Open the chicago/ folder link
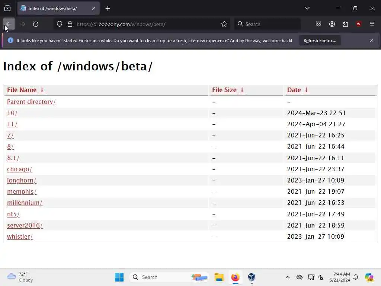 click(19, 169)
